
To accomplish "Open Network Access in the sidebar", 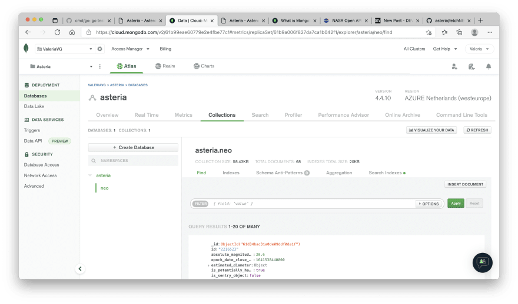I will click(40, 175).
